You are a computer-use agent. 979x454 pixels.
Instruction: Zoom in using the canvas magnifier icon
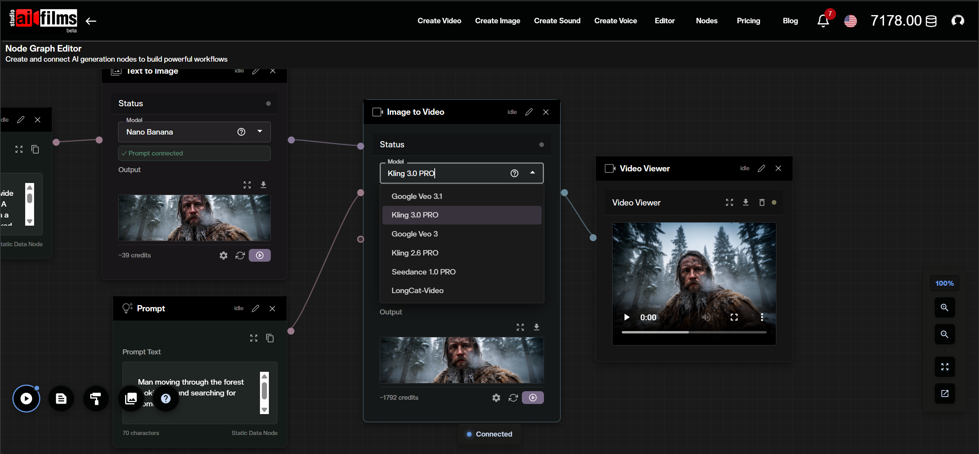[945, 307]
